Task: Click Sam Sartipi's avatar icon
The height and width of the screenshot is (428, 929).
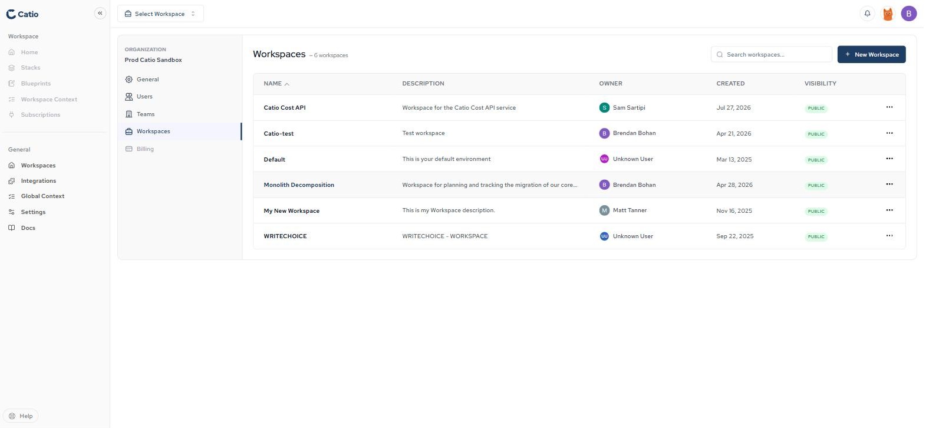Action: 604,108
